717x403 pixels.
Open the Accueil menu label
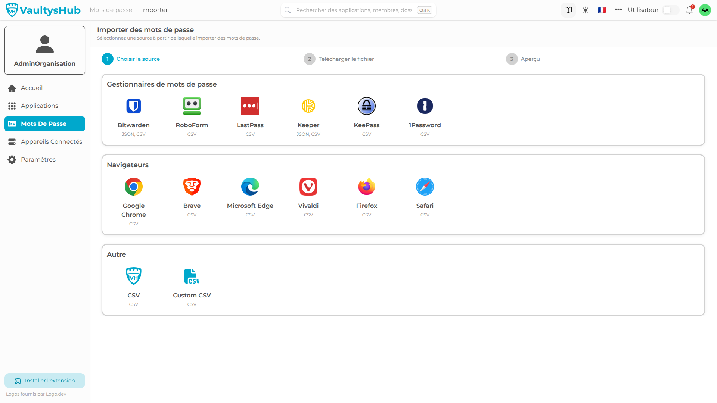(x=32, y=88)
